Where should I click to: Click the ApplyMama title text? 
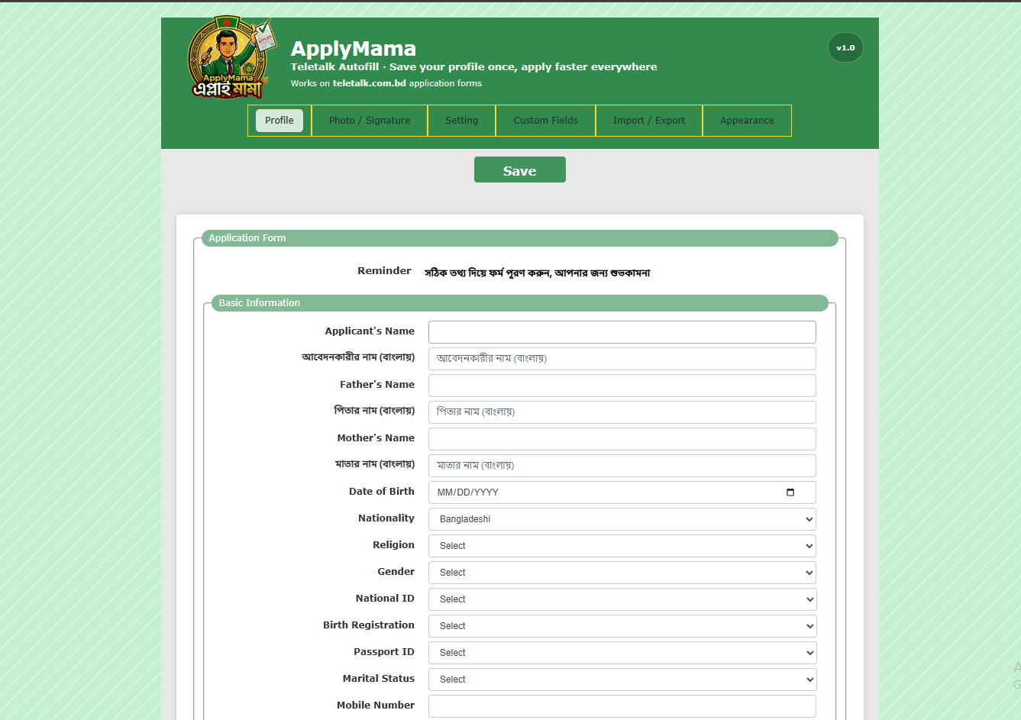coord(354,49)
